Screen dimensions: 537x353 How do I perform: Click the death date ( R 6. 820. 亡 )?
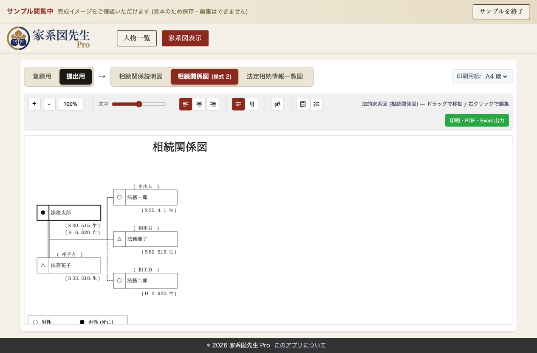(82, 232)
